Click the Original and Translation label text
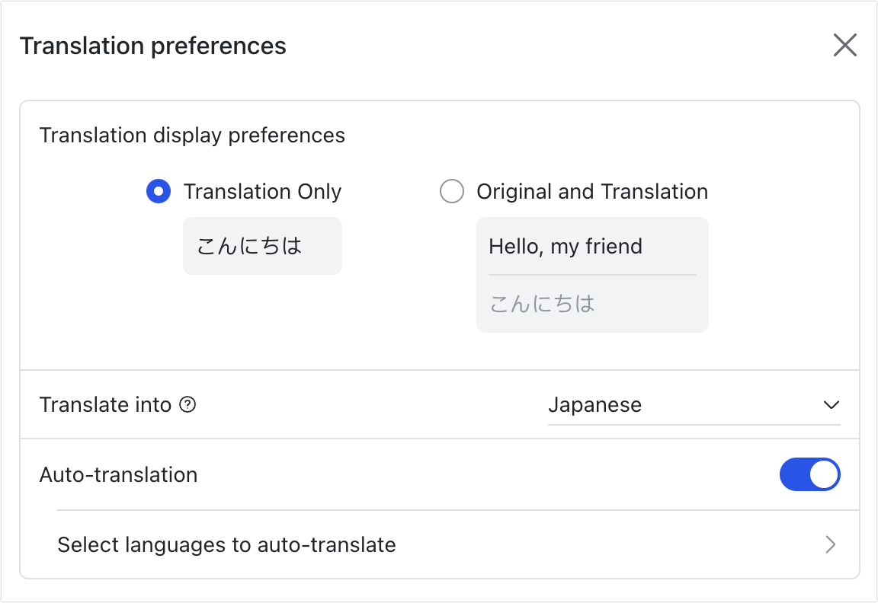The height and width of the screenshot is (603, 878). click(x=592, y=191)
